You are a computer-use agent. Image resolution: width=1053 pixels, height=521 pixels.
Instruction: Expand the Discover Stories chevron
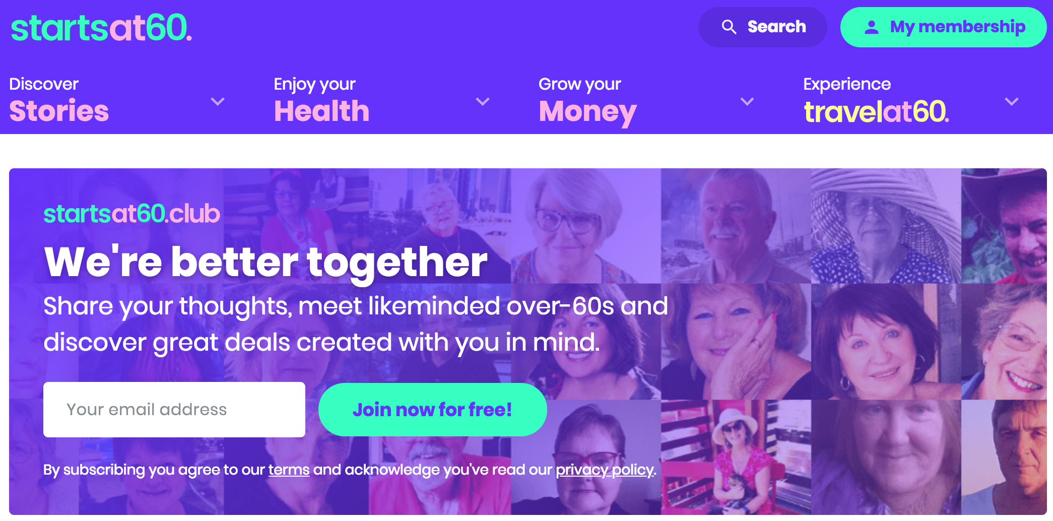pyautogui.click(x=218, y=102)
